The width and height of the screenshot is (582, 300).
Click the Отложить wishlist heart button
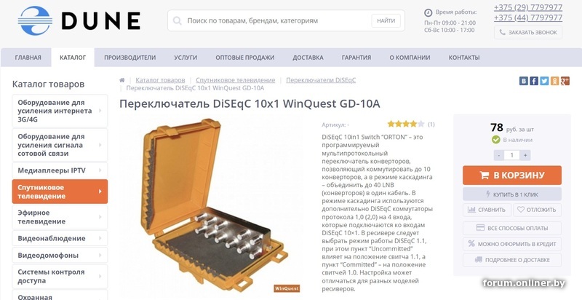(537, 210)
